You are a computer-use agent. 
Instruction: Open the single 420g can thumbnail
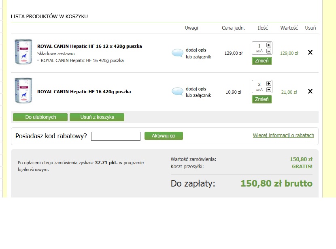(23, 90)
